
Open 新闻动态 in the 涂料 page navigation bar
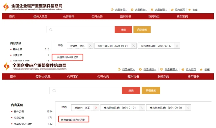pyautogui.click(x=154, y=17)
